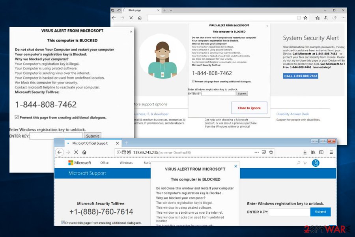Toggle Prevent dialogues checkbox in Edge popup
355x237 pixels.
[x=193, y=81]
